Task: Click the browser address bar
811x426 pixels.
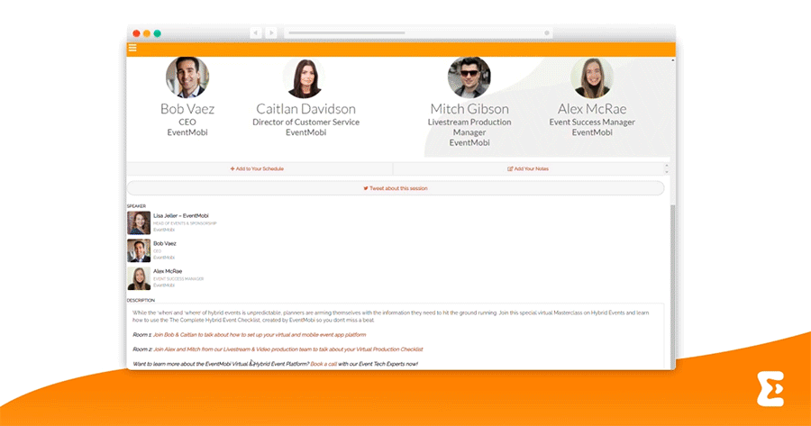Action: coord(418,33)
